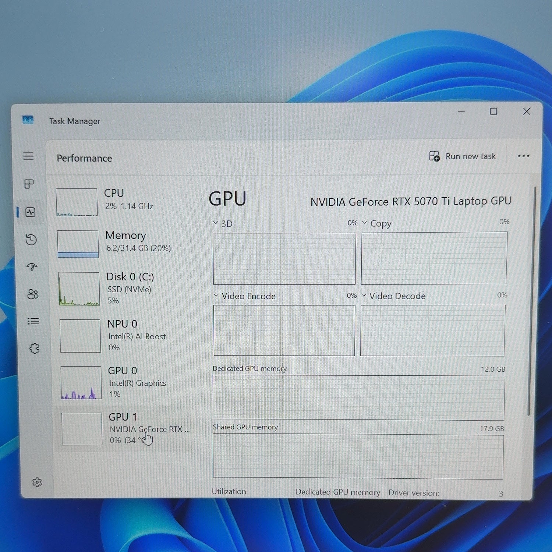Click the 17.9 GB shared memory value
The image size is (552, 552).
point(492,429)
